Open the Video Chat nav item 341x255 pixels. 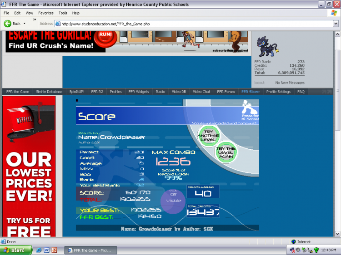[x=201, y=92]
